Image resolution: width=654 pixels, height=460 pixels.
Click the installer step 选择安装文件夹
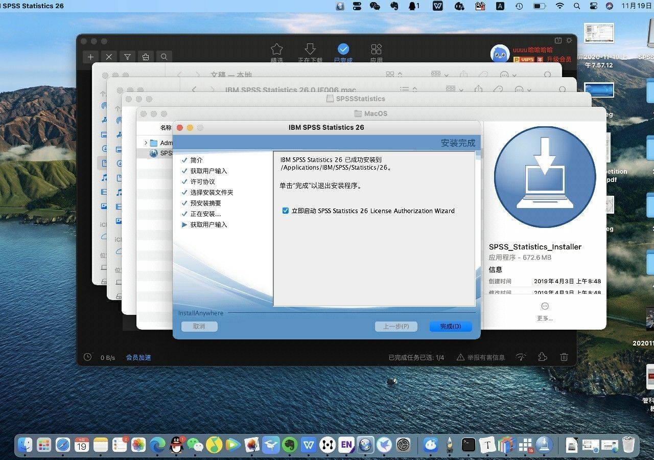[212, 192]
